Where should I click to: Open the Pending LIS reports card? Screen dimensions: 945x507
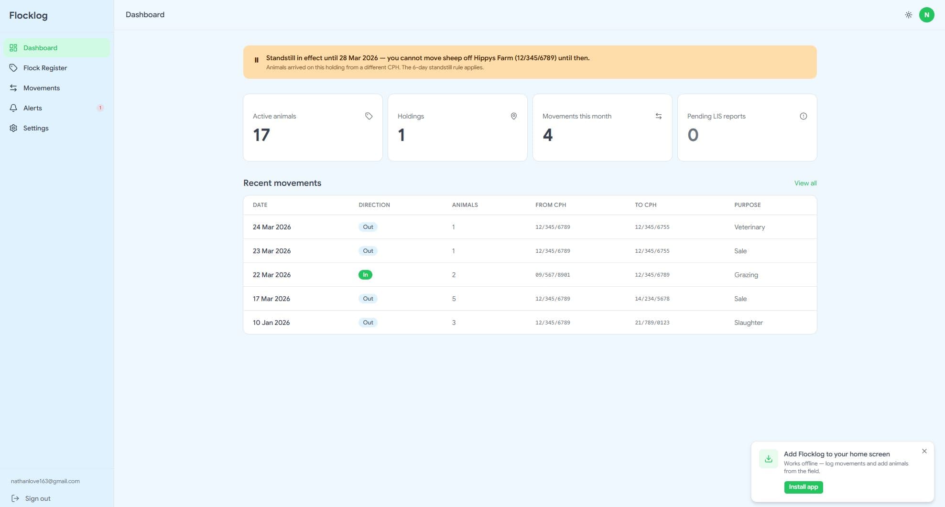click(x=747, y=128)
